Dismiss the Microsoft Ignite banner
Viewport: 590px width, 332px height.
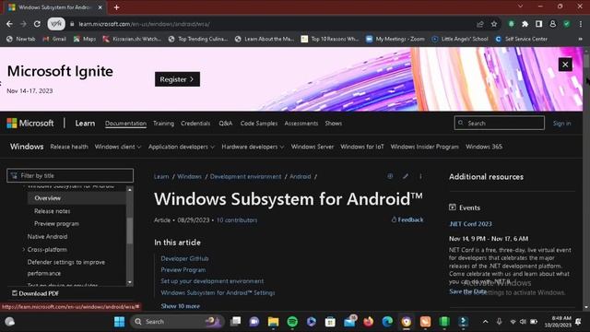pyautogui.click(x=565, y=65)
